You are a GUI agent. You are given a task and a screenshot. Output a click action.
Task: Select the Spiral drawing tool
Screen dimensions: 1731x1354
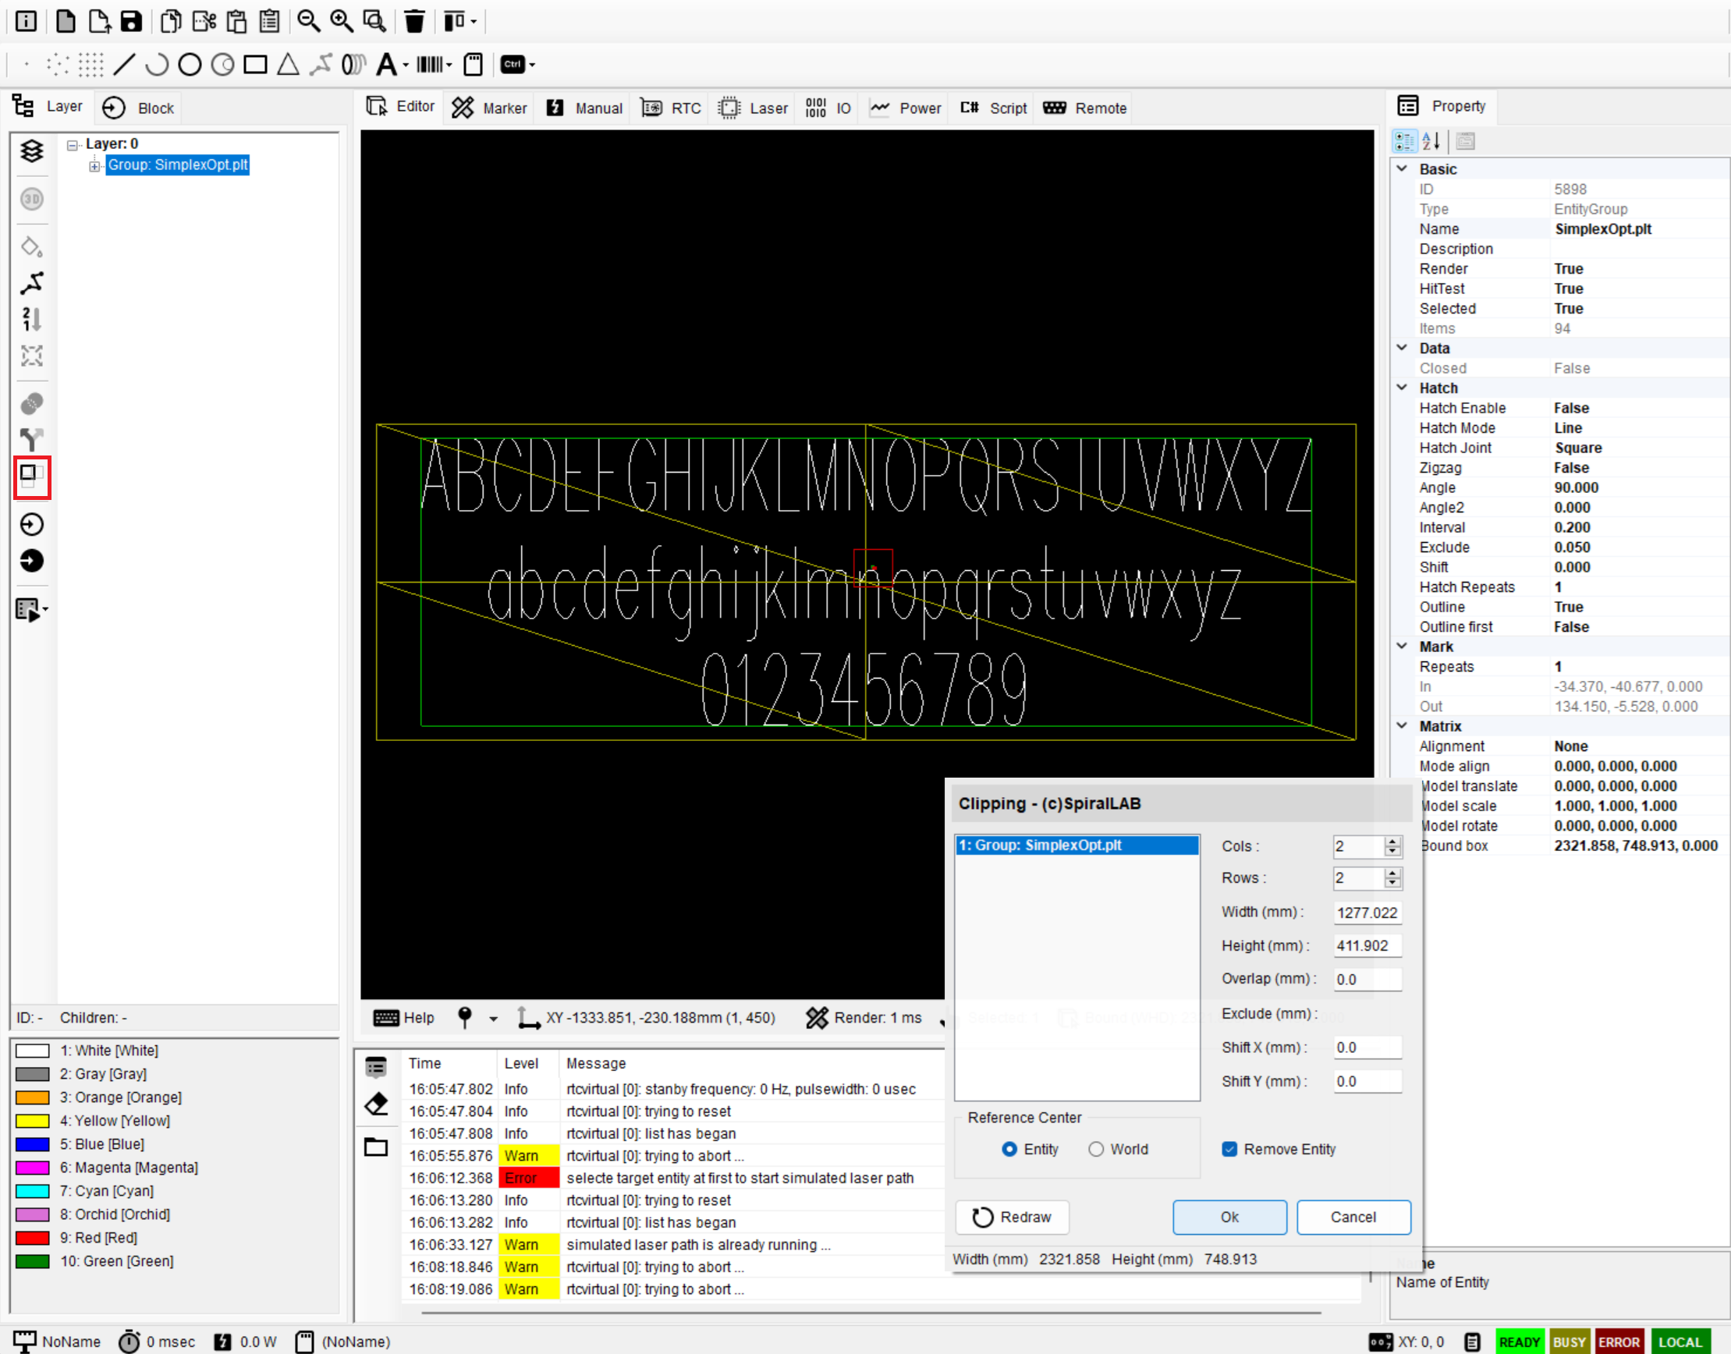pyautogui.click(x=353, y=64)
